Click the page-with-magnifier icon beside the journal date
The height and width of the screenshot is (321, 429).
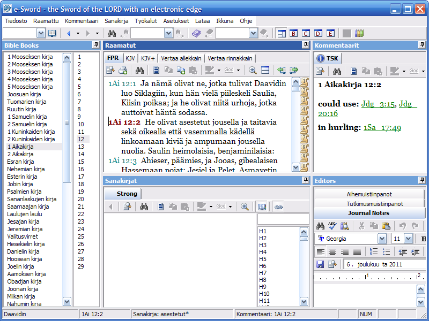click(332, 264)
